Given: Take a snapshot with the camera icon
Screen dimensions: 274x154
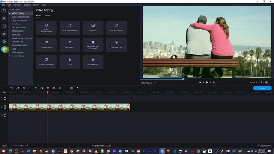Looking at the screenshot, I should click(x=266, y=83).
